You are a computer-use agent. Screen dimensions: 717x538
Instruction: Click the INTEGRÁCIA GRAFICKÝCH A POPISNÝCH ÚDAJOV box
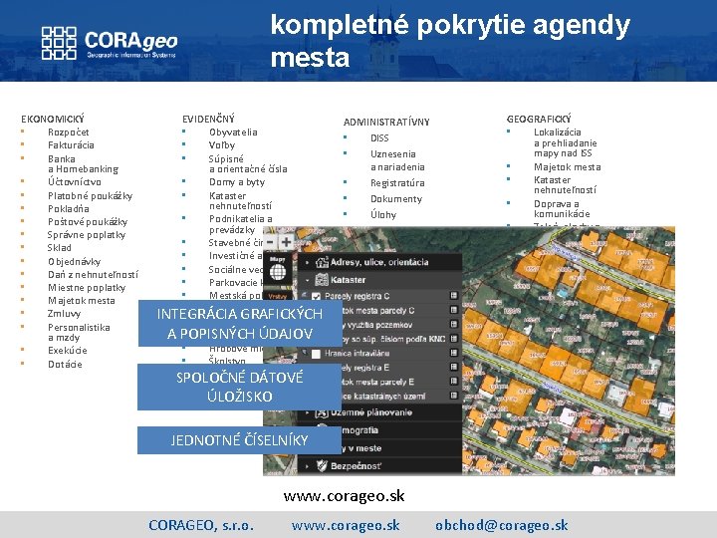(240, 324)
